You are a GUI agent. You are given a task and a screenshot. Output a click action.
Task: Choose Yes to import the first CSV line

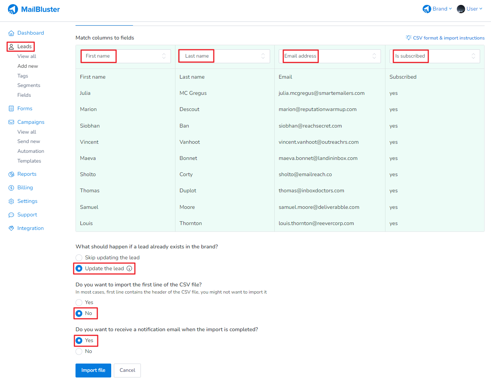point(79,303)
